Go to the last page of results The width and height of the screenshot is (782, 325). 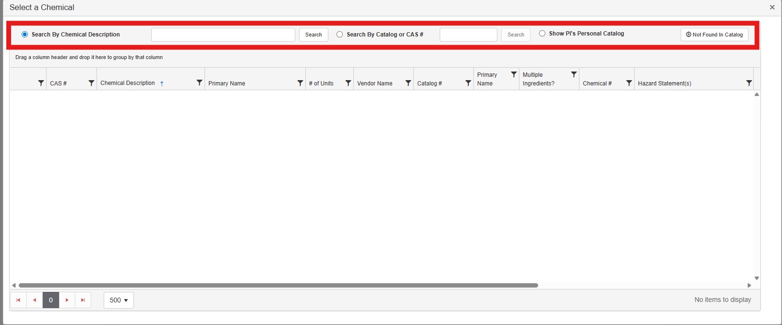pyautogui.click(x=83, y=300)
